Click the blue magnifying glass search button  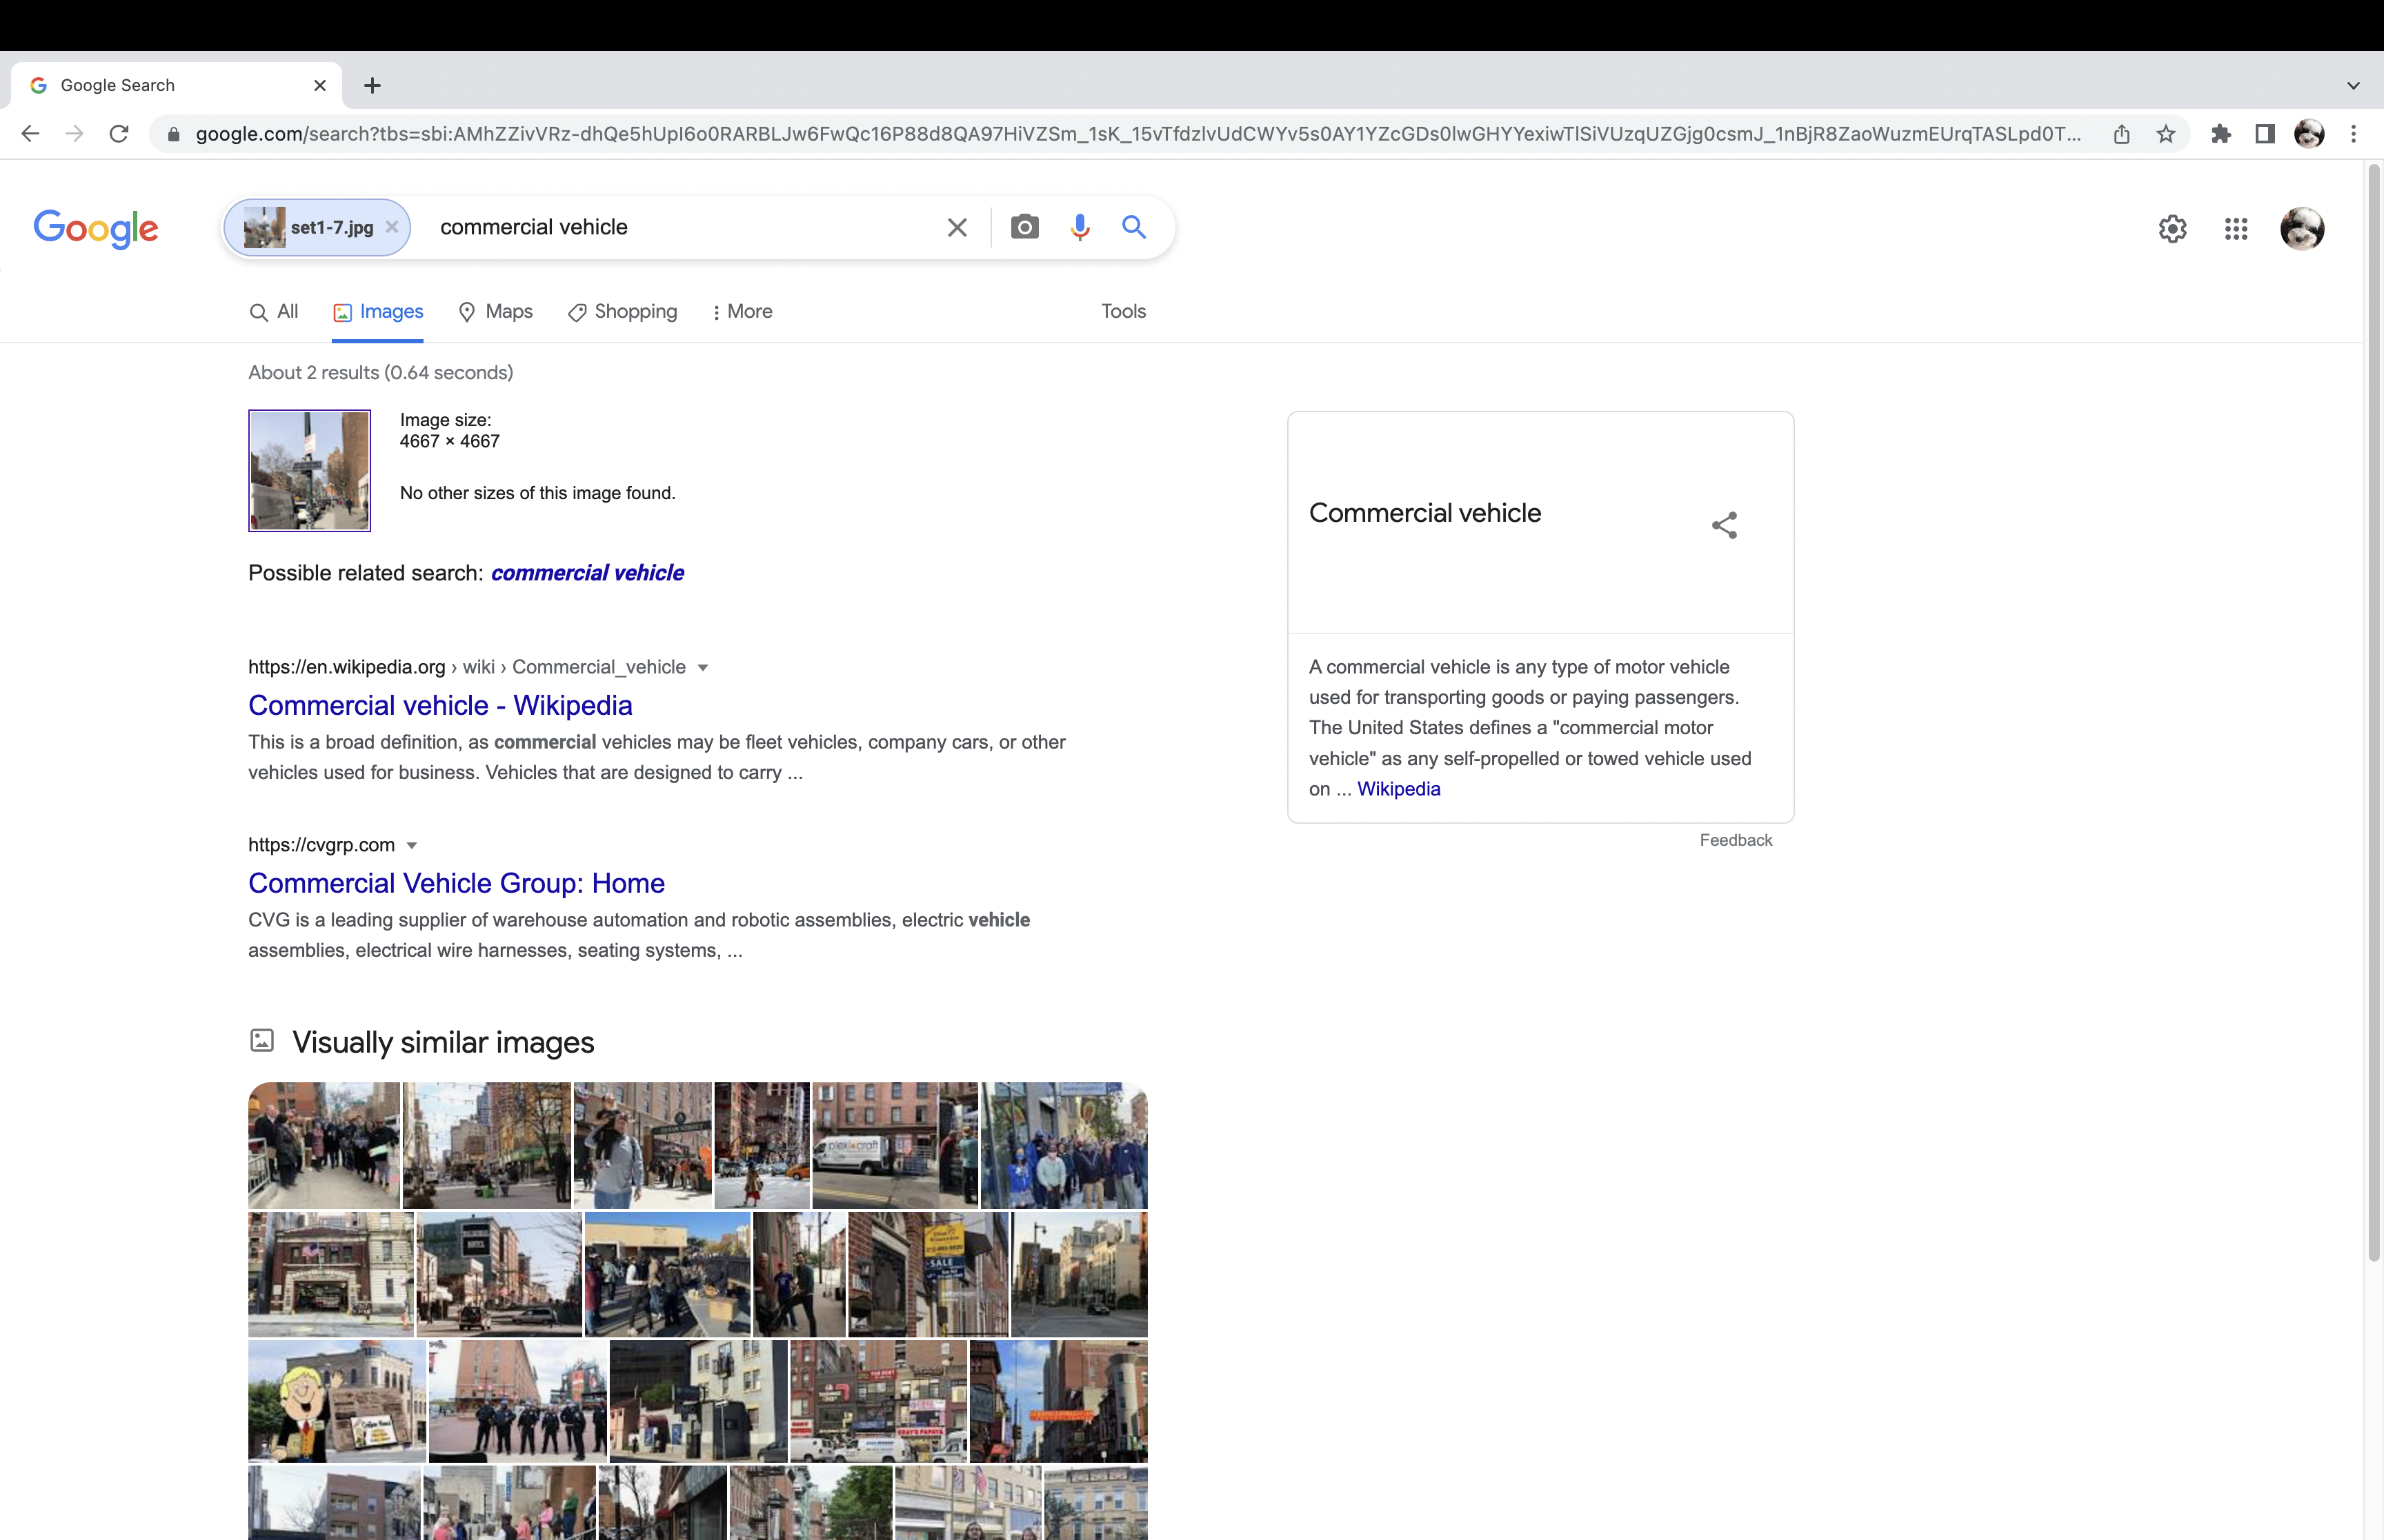pos(1133,227)
